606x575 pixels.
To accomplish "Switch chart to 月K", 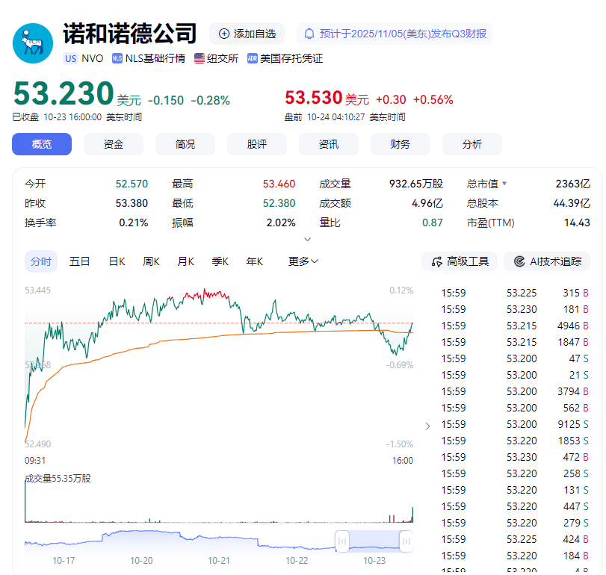I will [x=185, y=261].
